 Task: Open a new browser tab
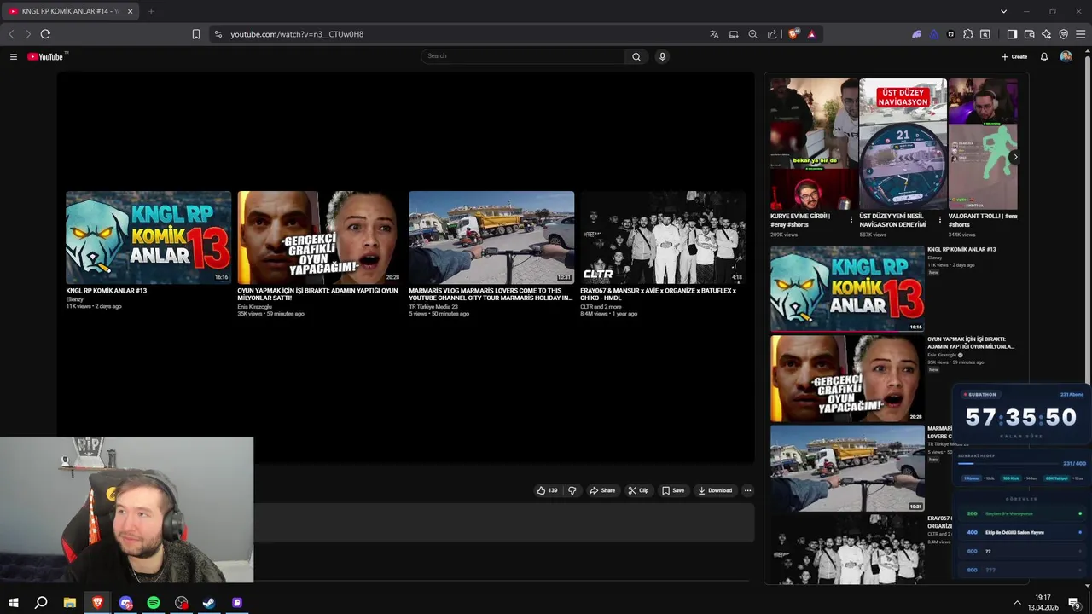tap(151, 11)
